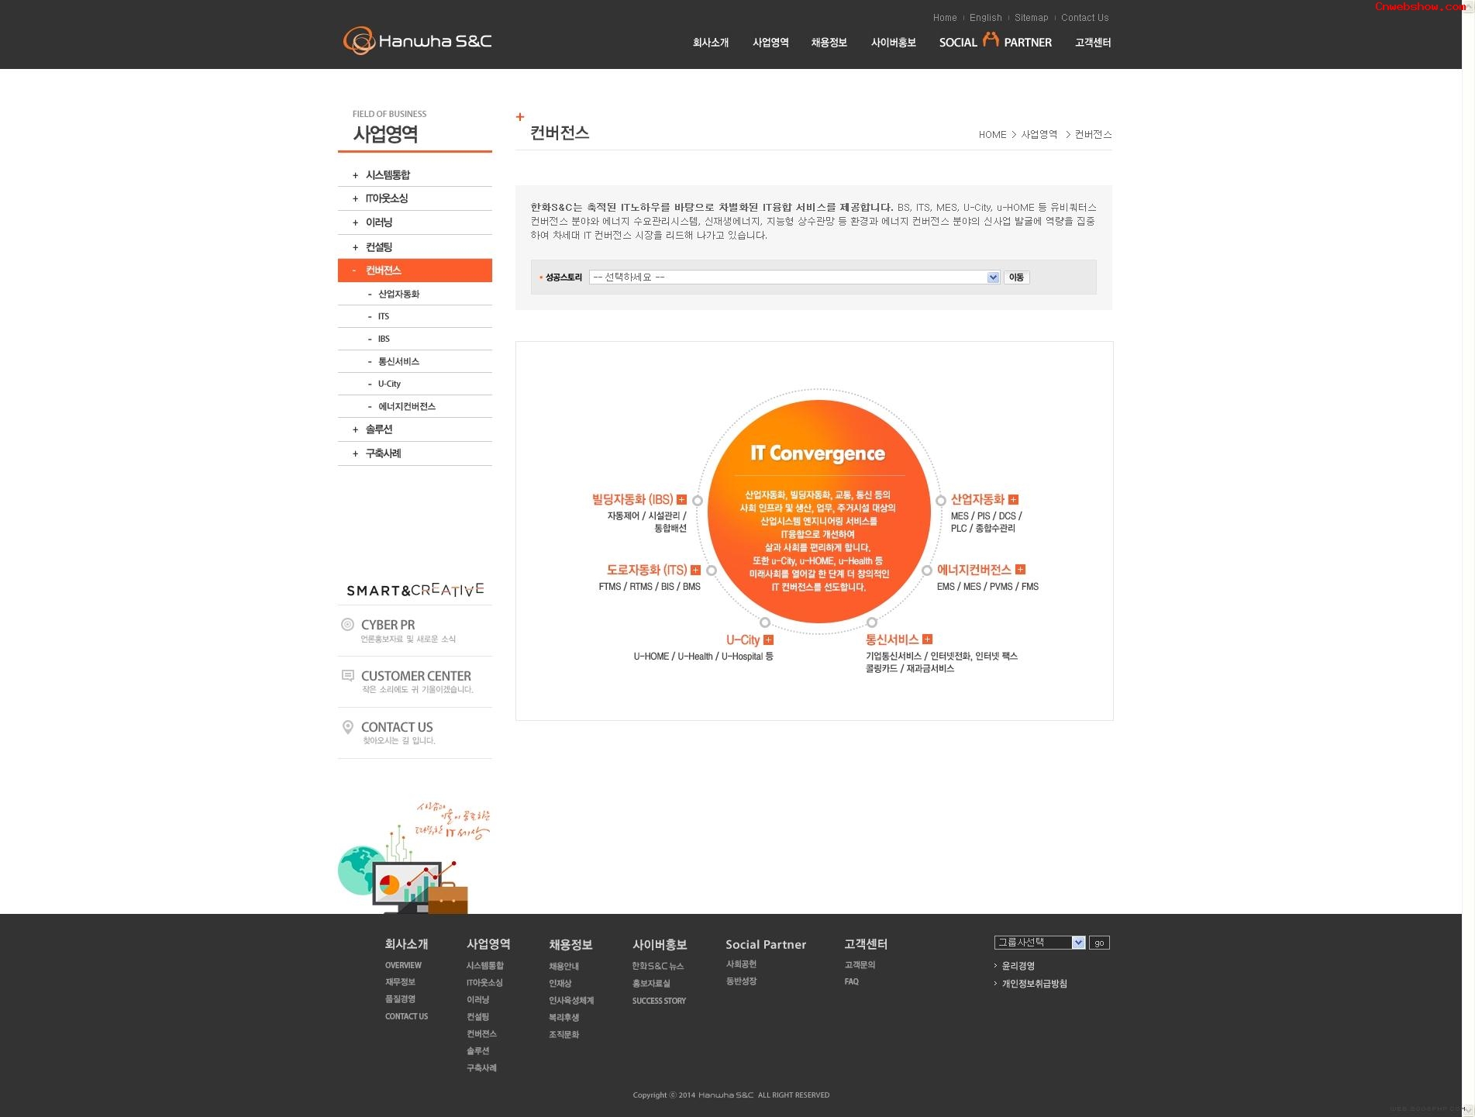This screenshot has width=1475, height=1117.
Task: Switch to English site link
Action: pyautogui.click(x=986, y=18)
